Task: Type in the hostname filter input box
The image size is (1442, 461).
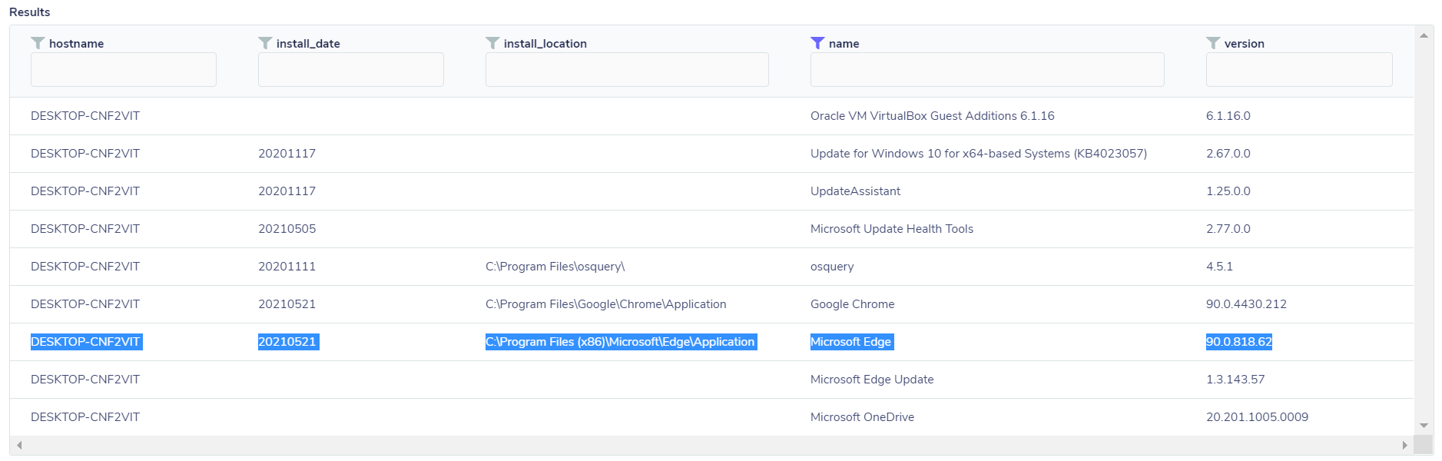Action: click(124, 70)
